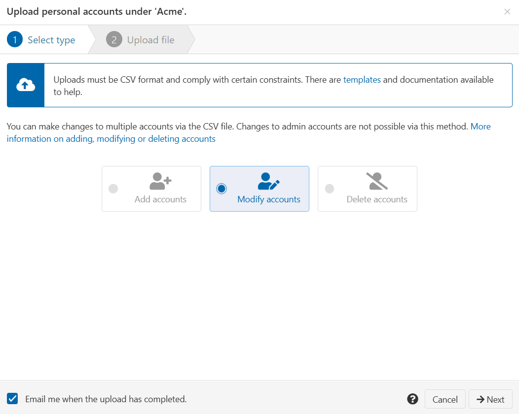Select the Add accounts radio option
The image size is (519, 414).
113,189
